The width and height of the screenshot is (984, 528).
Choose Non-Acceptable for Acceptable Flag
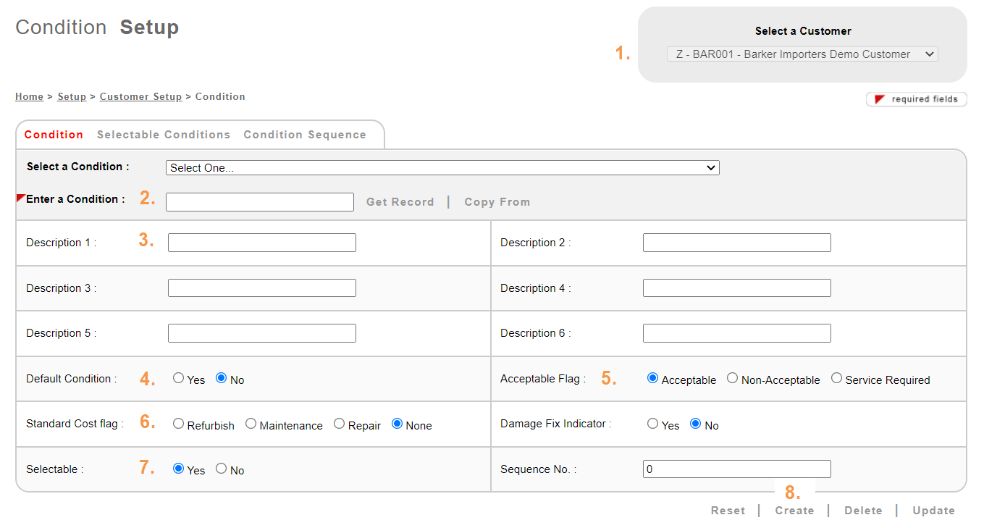tap(733, 378)
